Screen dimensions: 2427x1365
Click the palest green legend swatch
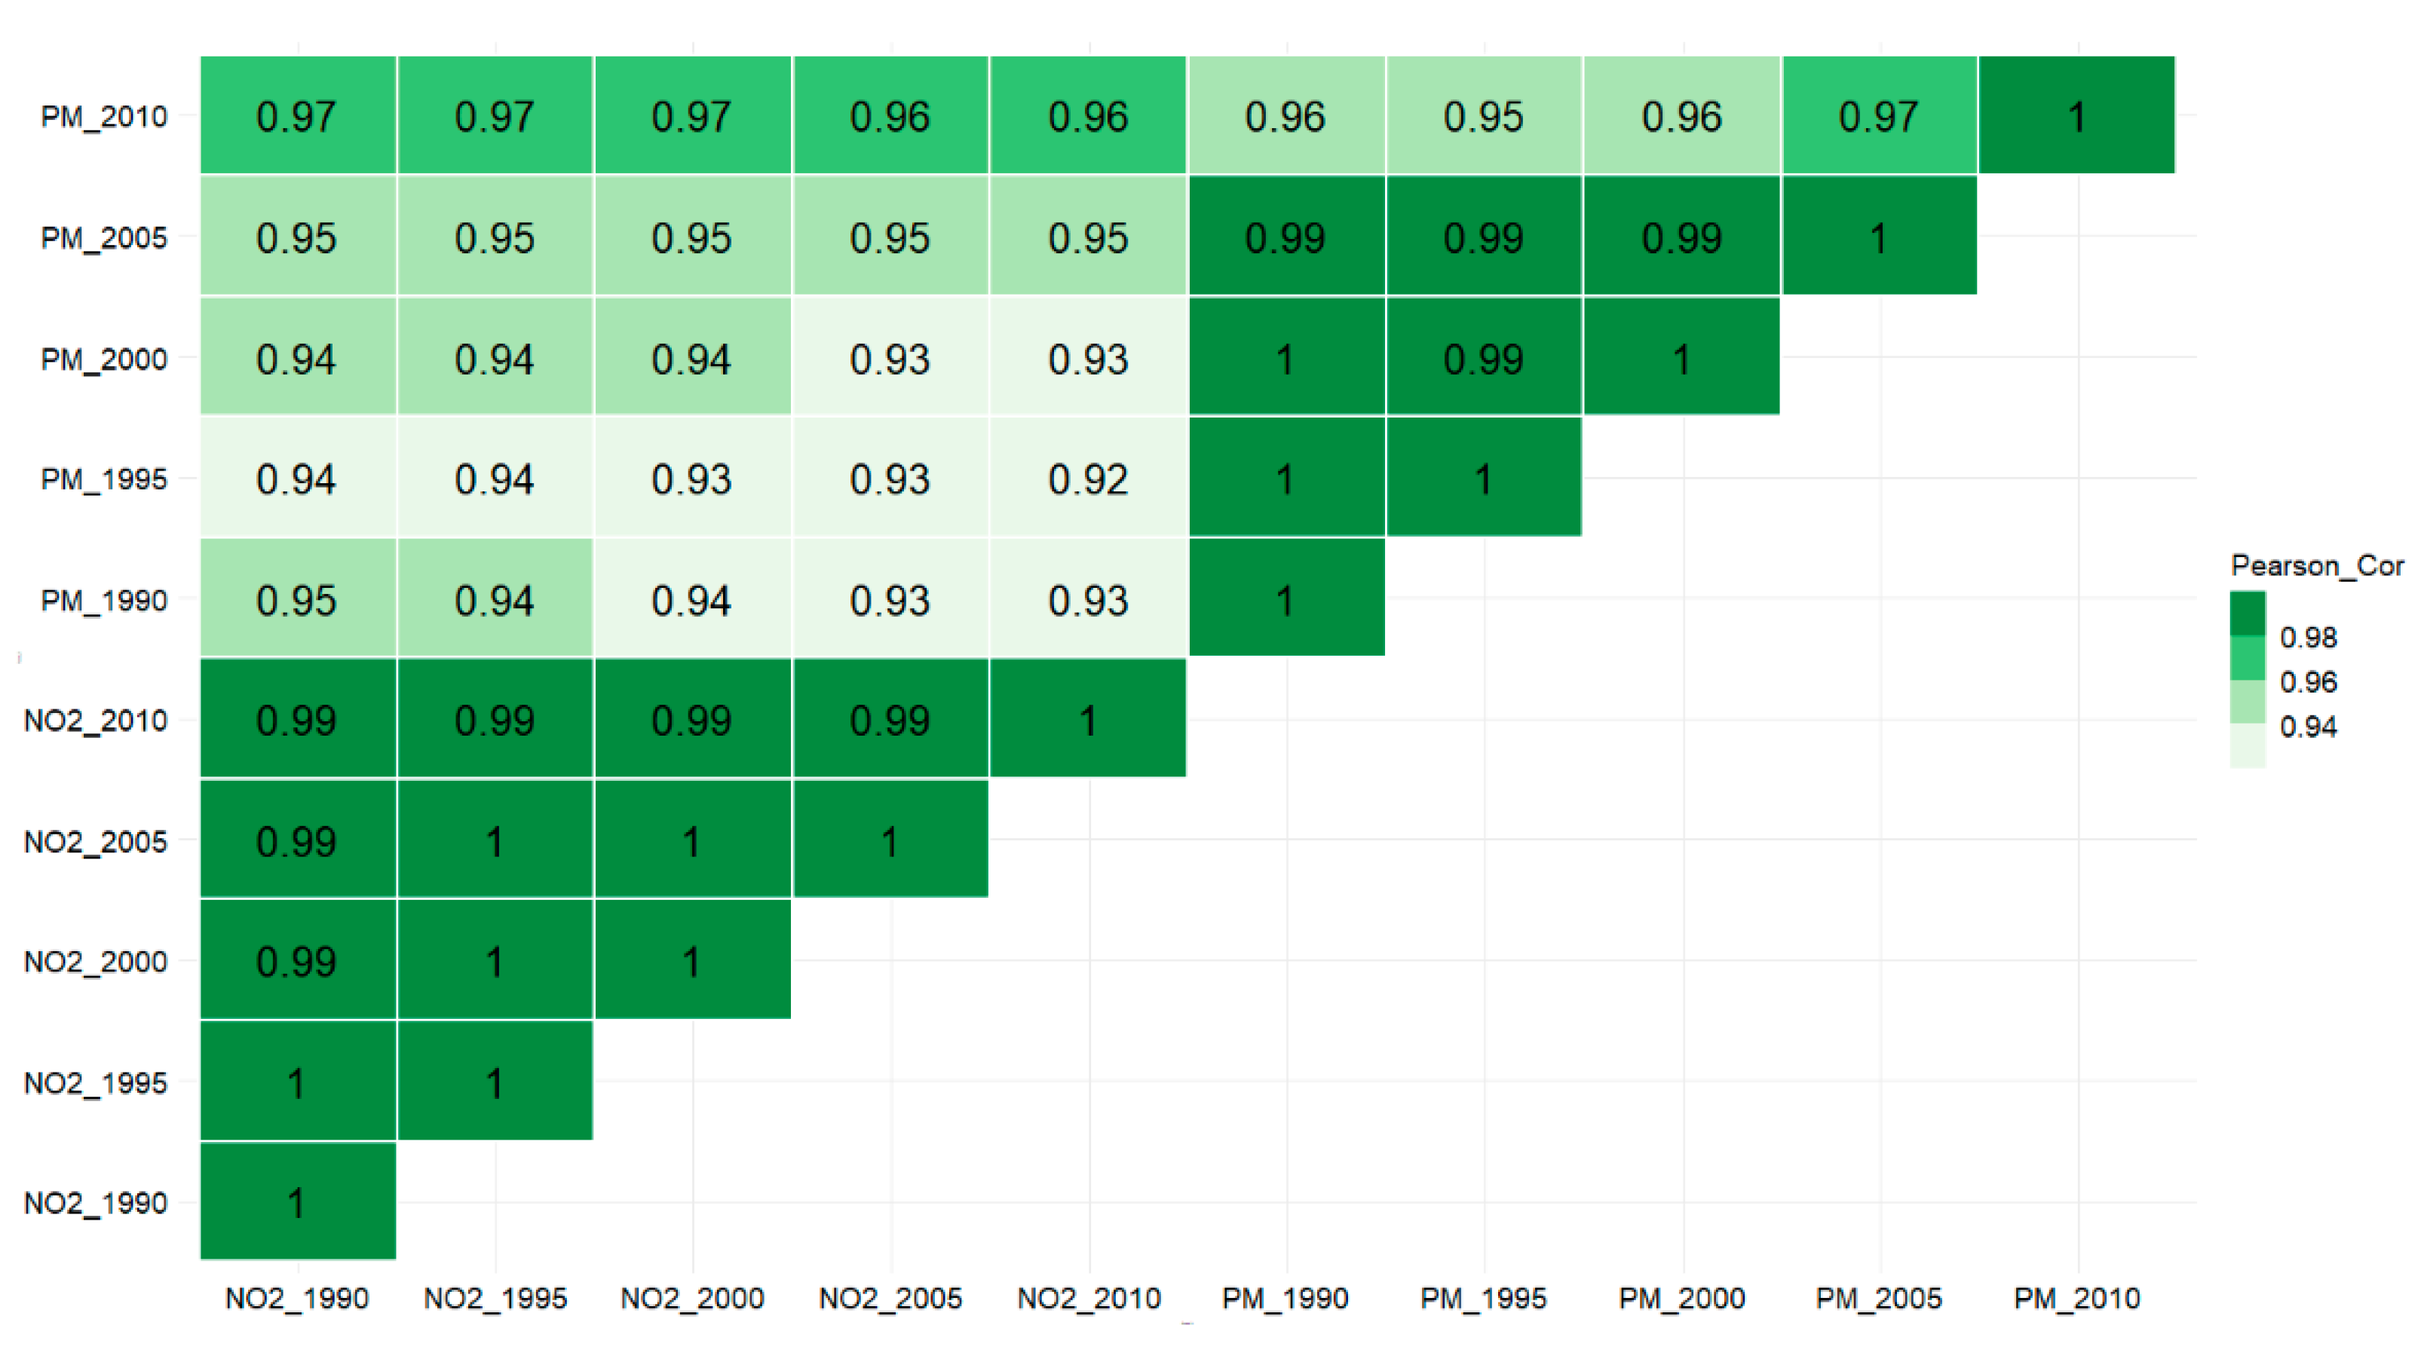pos(2247,746)
